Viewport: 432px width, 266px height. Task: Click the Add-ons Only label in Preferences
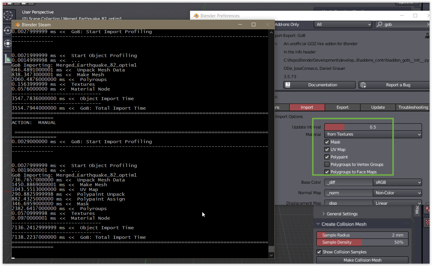[287, 25]
